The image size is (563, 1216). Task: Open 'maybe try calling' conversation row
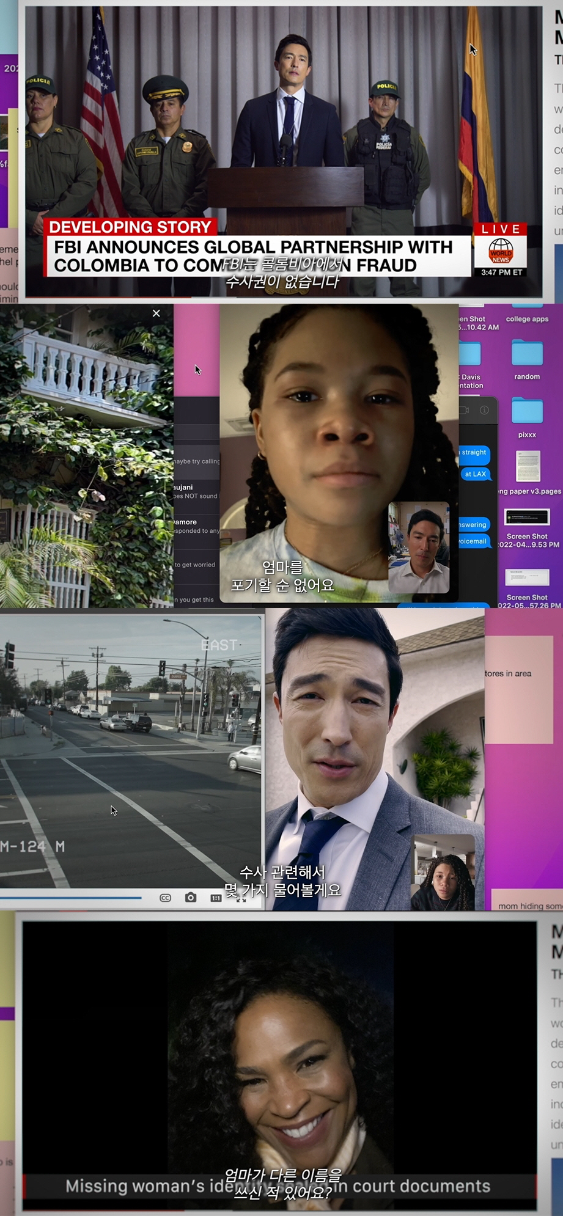[196, 461]
